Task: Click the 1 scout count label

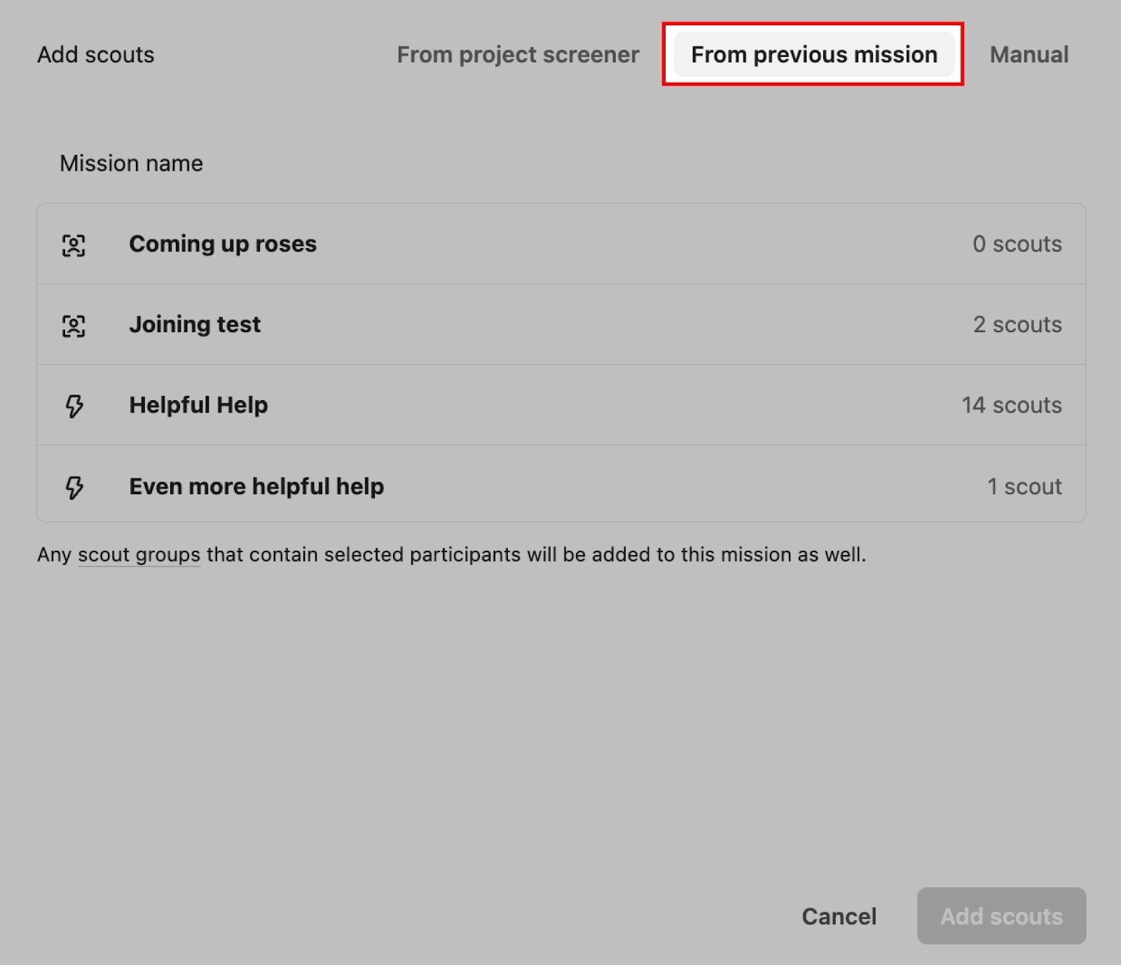Action: point(1024,486)
